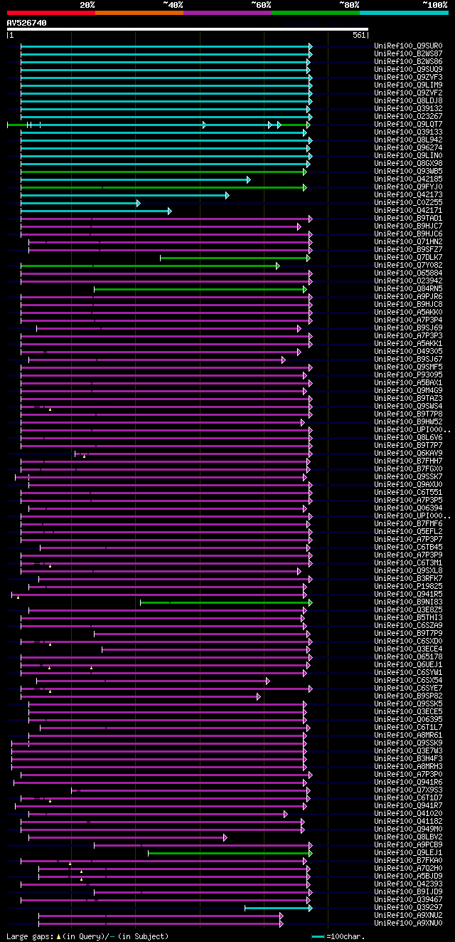Image resolution: width=455 pixels, height=942 pixels.
Task: Open hit UniRef100_Q9M4G9
Action: coord(408,391)
